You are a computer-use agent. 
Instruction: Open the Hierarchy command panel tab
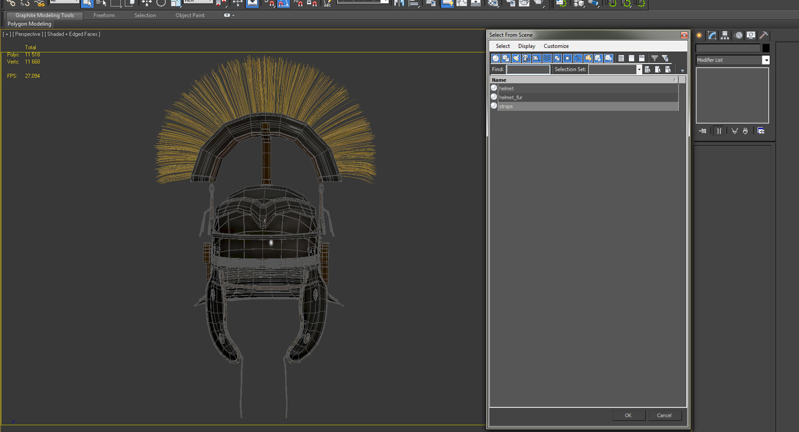click(x=725, y=36)
